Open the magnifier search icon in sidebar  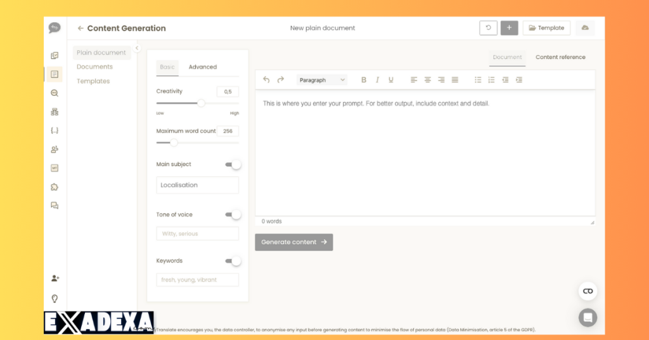pos(55,93)
